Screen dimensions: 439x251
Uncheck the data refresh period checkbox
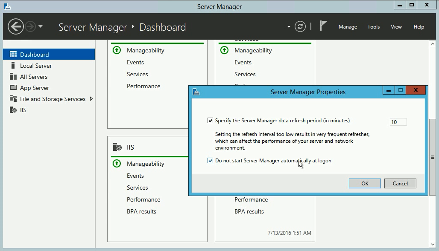[x=210, y=121]
